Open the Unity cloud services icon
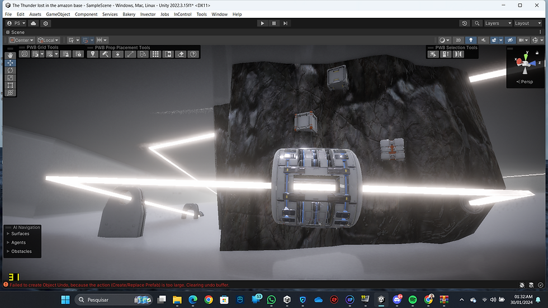 (34, 23)
